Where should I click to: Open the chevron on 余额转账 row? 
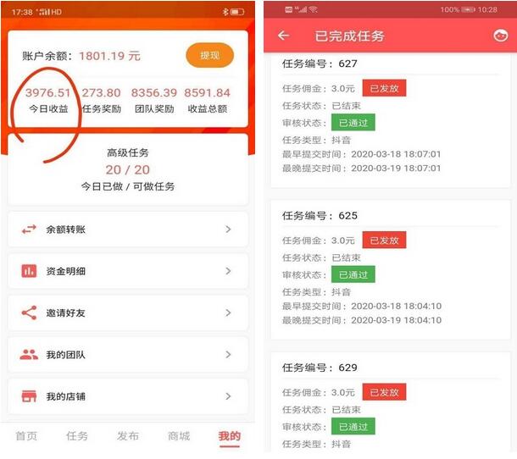(x=228, y=229)
